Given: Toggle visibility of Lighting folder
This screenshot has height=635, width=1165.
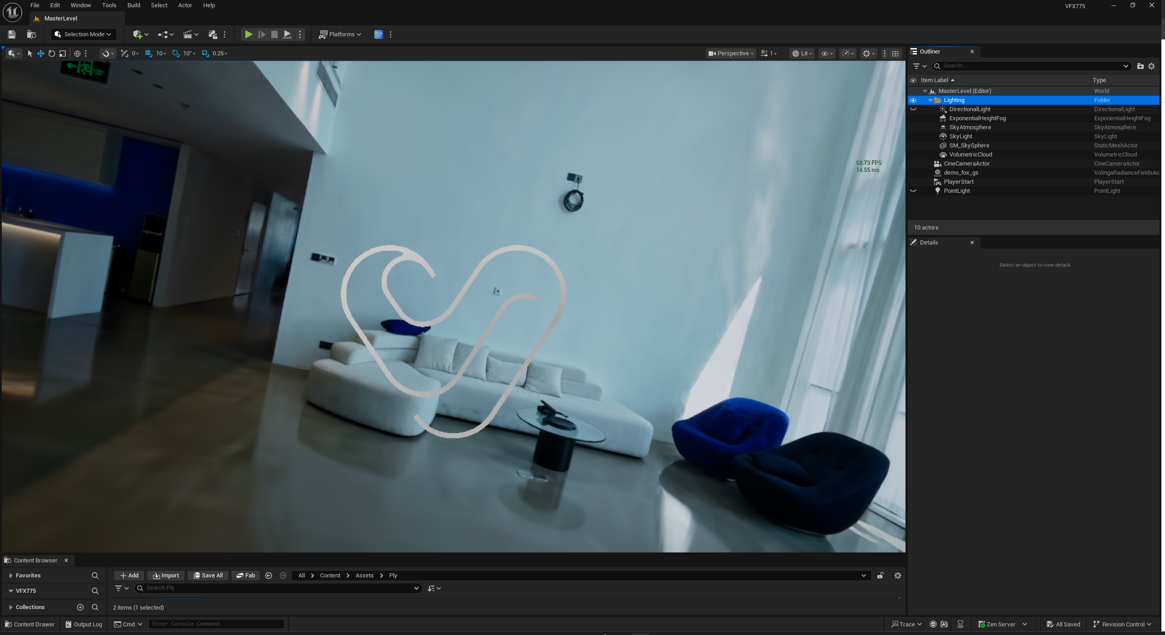Looking at the screenshot, I should coord(913,100).
